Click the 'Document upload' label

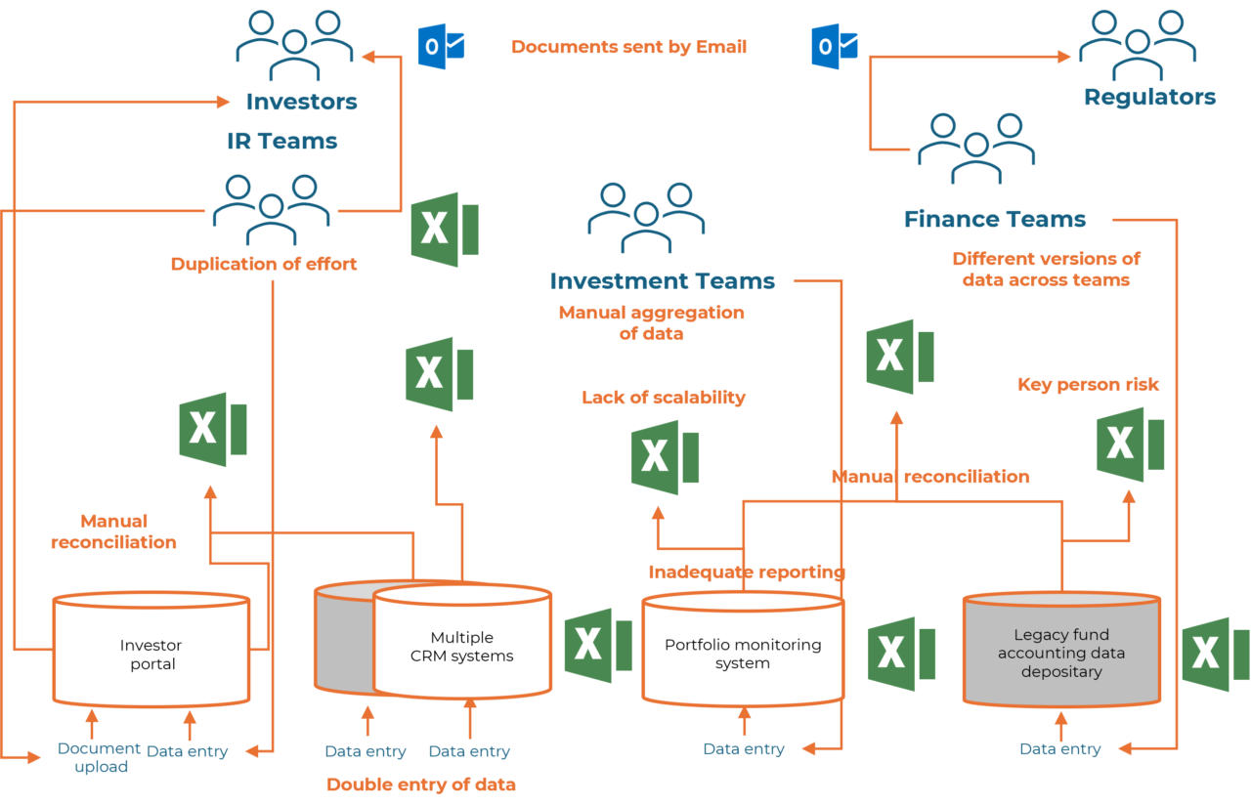click(x=100, y=758)
